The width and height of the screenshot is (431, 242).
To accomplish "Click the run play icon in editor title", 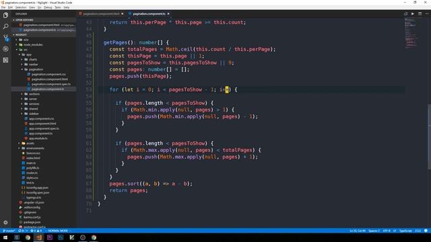I will [x=413, y=13].
